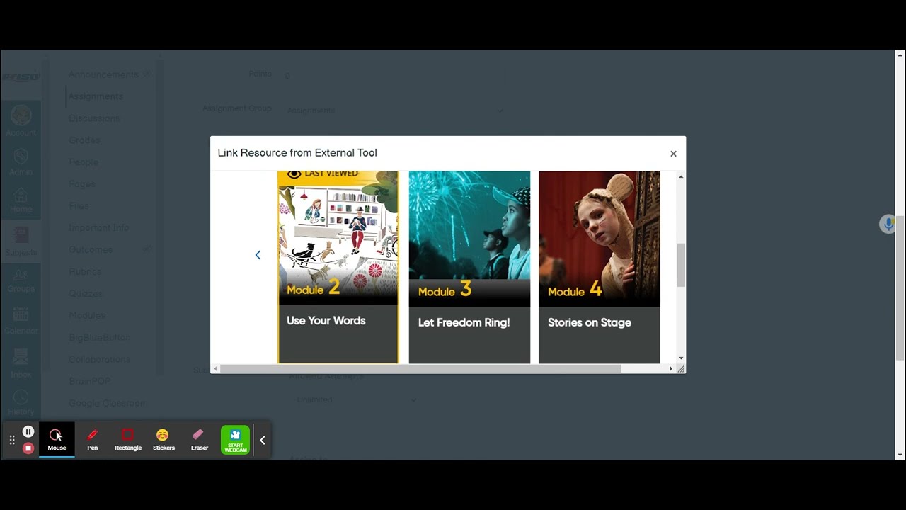
Task: Collapse the recorder toolbar with the chevron
Action: pyautogui.click(x=262, y=440)
